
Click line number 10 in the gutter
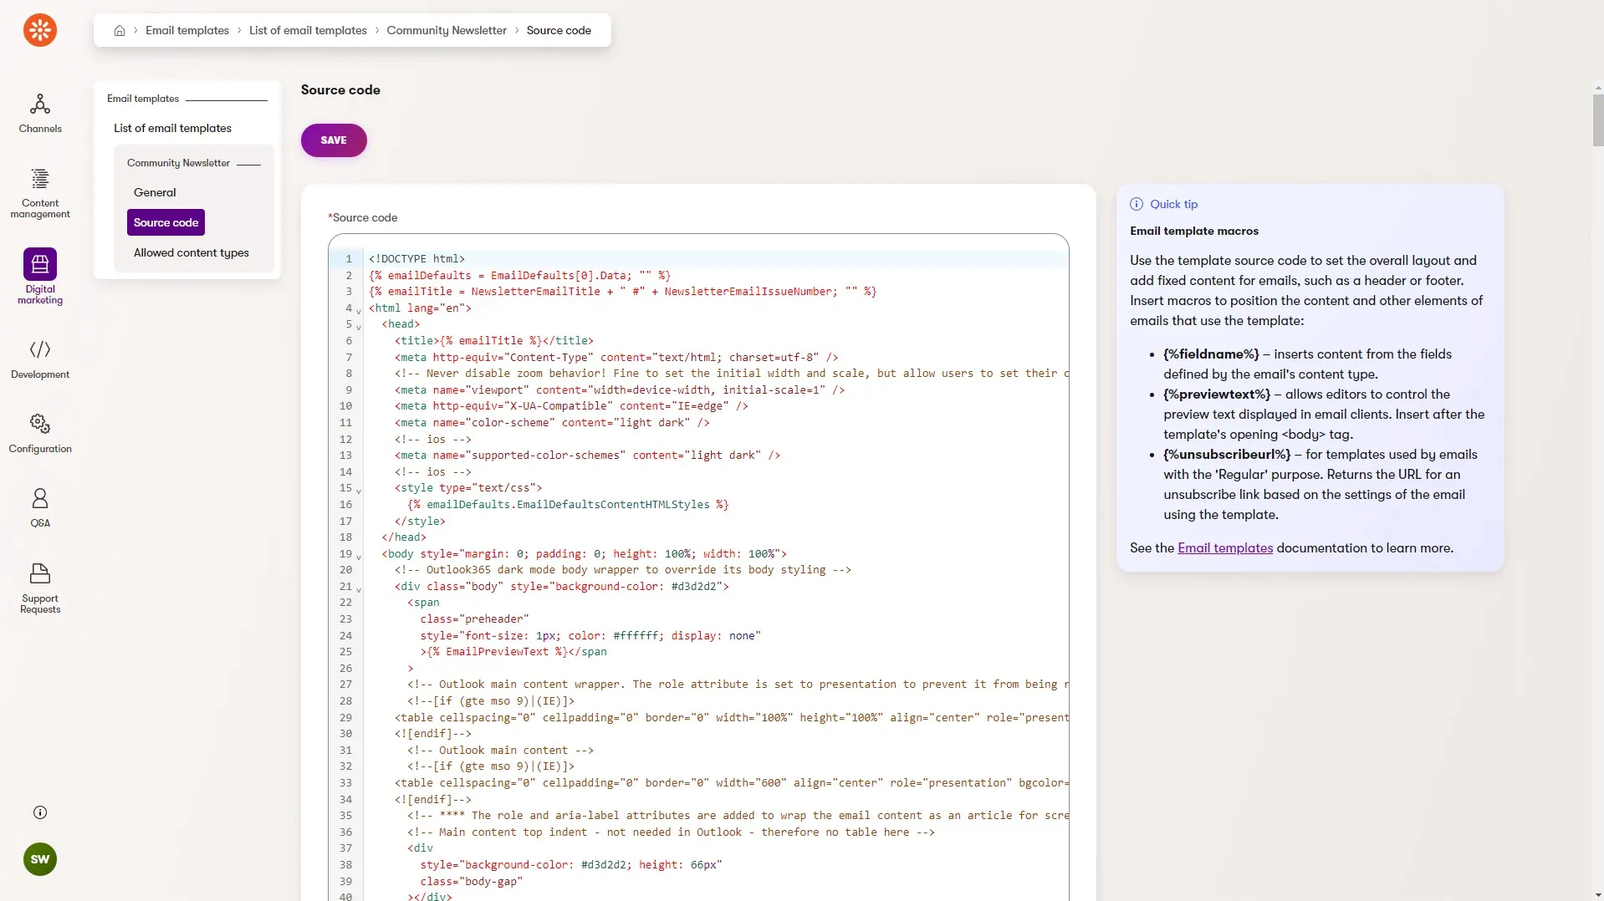point(345,406)
